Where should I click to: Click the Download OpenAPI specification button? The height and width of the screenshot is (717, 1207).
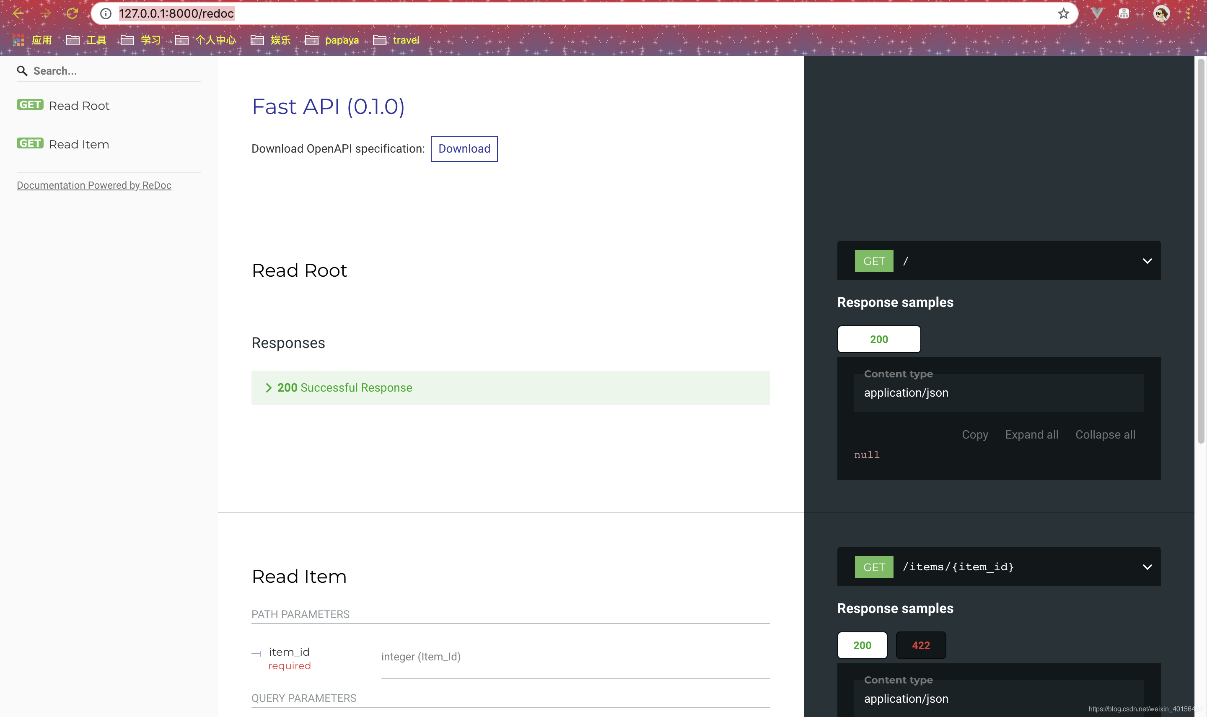click(x=464, y=148)
